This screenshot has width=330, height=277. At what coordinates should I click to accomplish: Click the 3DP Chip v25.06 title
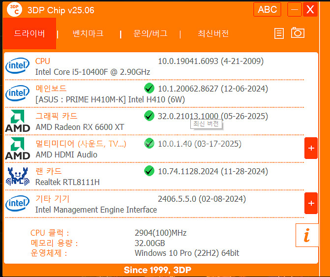(61, 10)
